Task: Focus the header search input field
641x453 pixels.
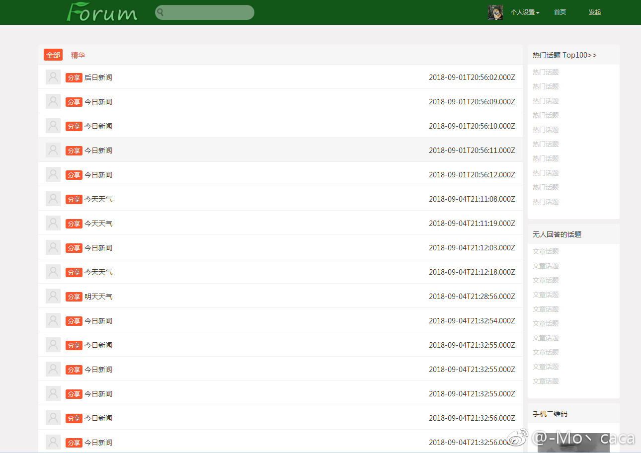Action: (205, 12)
